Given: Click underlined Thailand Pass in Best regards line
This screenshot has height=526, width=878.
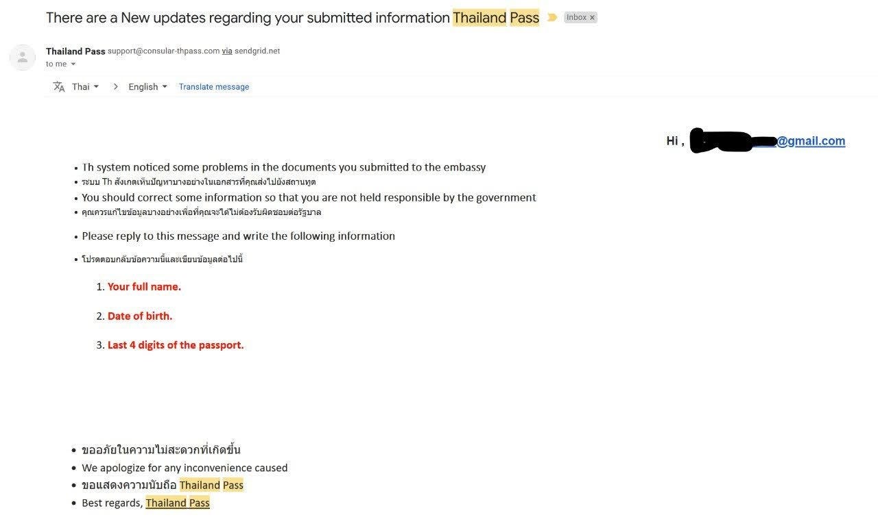Looking at the screenshot, I should click(178, 503).
